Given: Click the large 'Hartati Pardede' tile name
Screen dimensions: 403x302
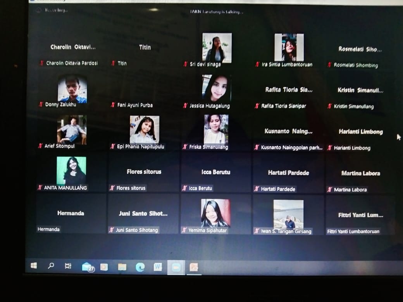Looking at the screenshot, I should coord(289,173).
